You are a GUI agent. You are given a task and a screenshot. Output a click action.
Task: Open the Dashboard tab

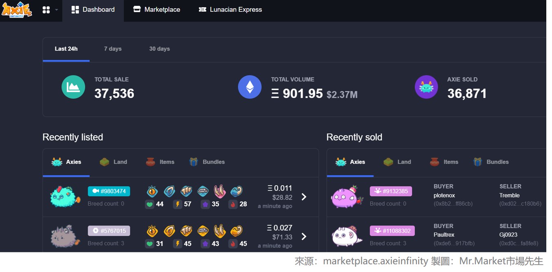93,10
